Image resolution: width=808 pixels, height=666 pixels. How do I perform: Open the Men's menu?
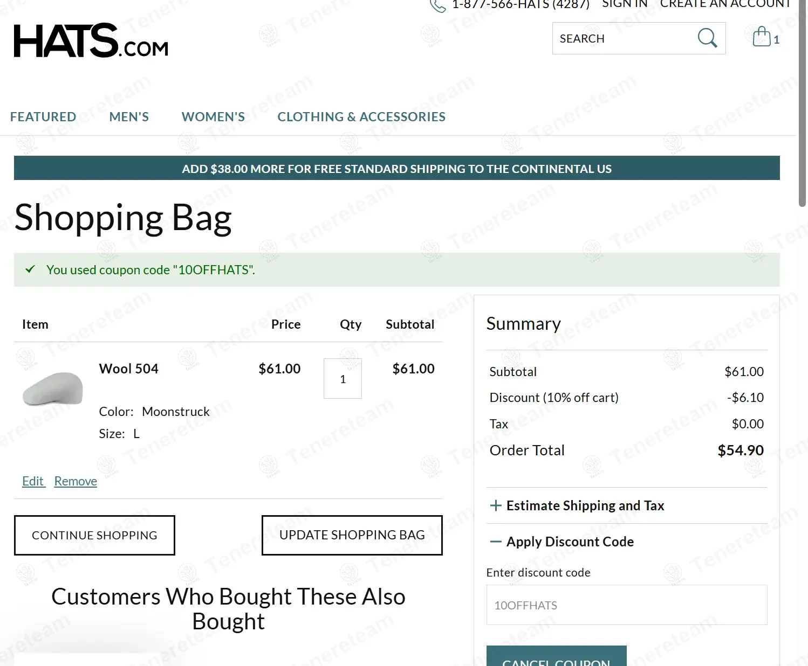[x=129, y=117]
